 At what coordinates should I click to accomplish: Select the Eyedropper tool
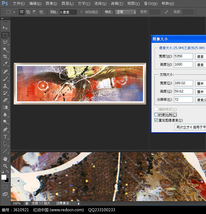tap(5, 64)
